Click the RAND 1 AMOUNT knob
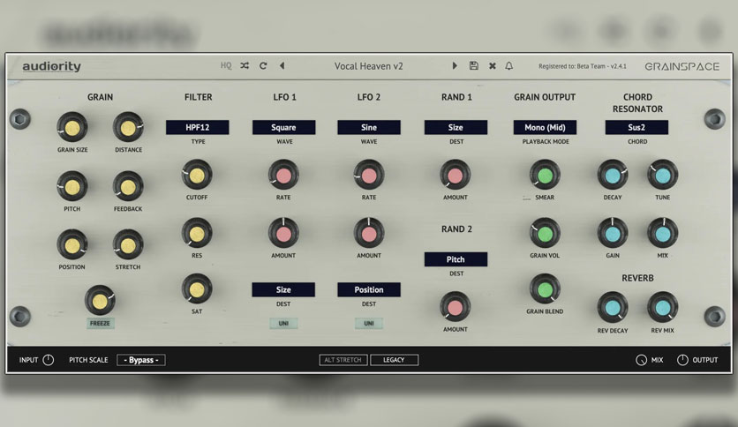 click(456, 175)
